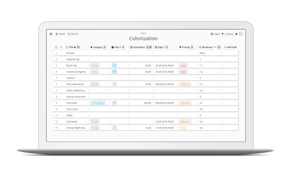The height and width of the screenshot is (177, 290).
Task: Click the lock icon next to Title
Action: (75, 47)
